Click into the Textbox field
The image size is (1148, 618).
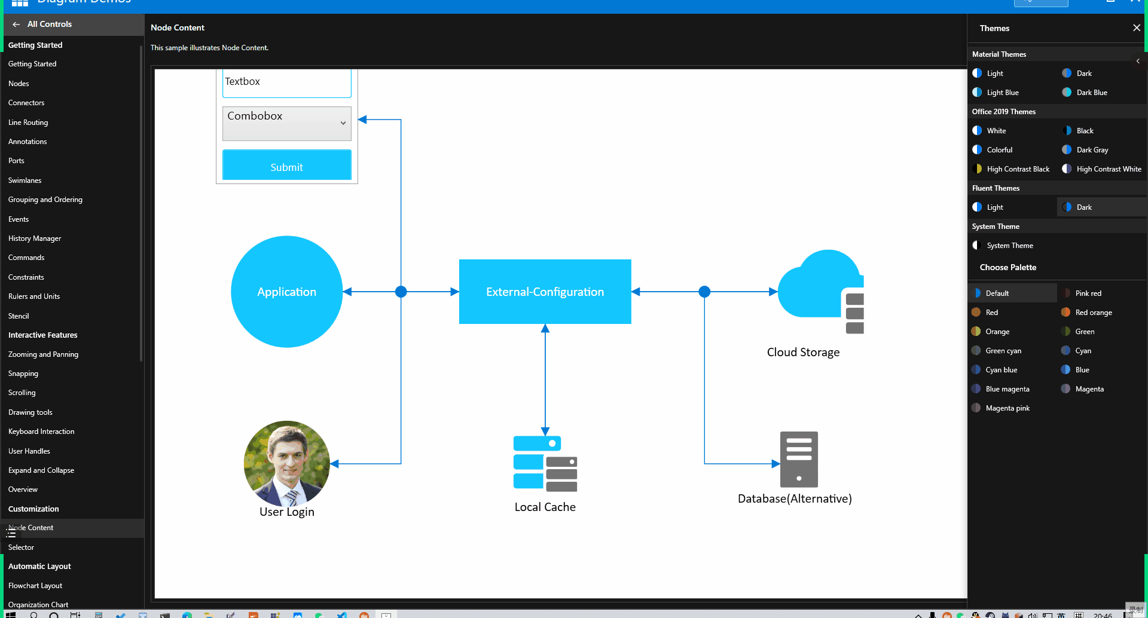tap(286, 82)
